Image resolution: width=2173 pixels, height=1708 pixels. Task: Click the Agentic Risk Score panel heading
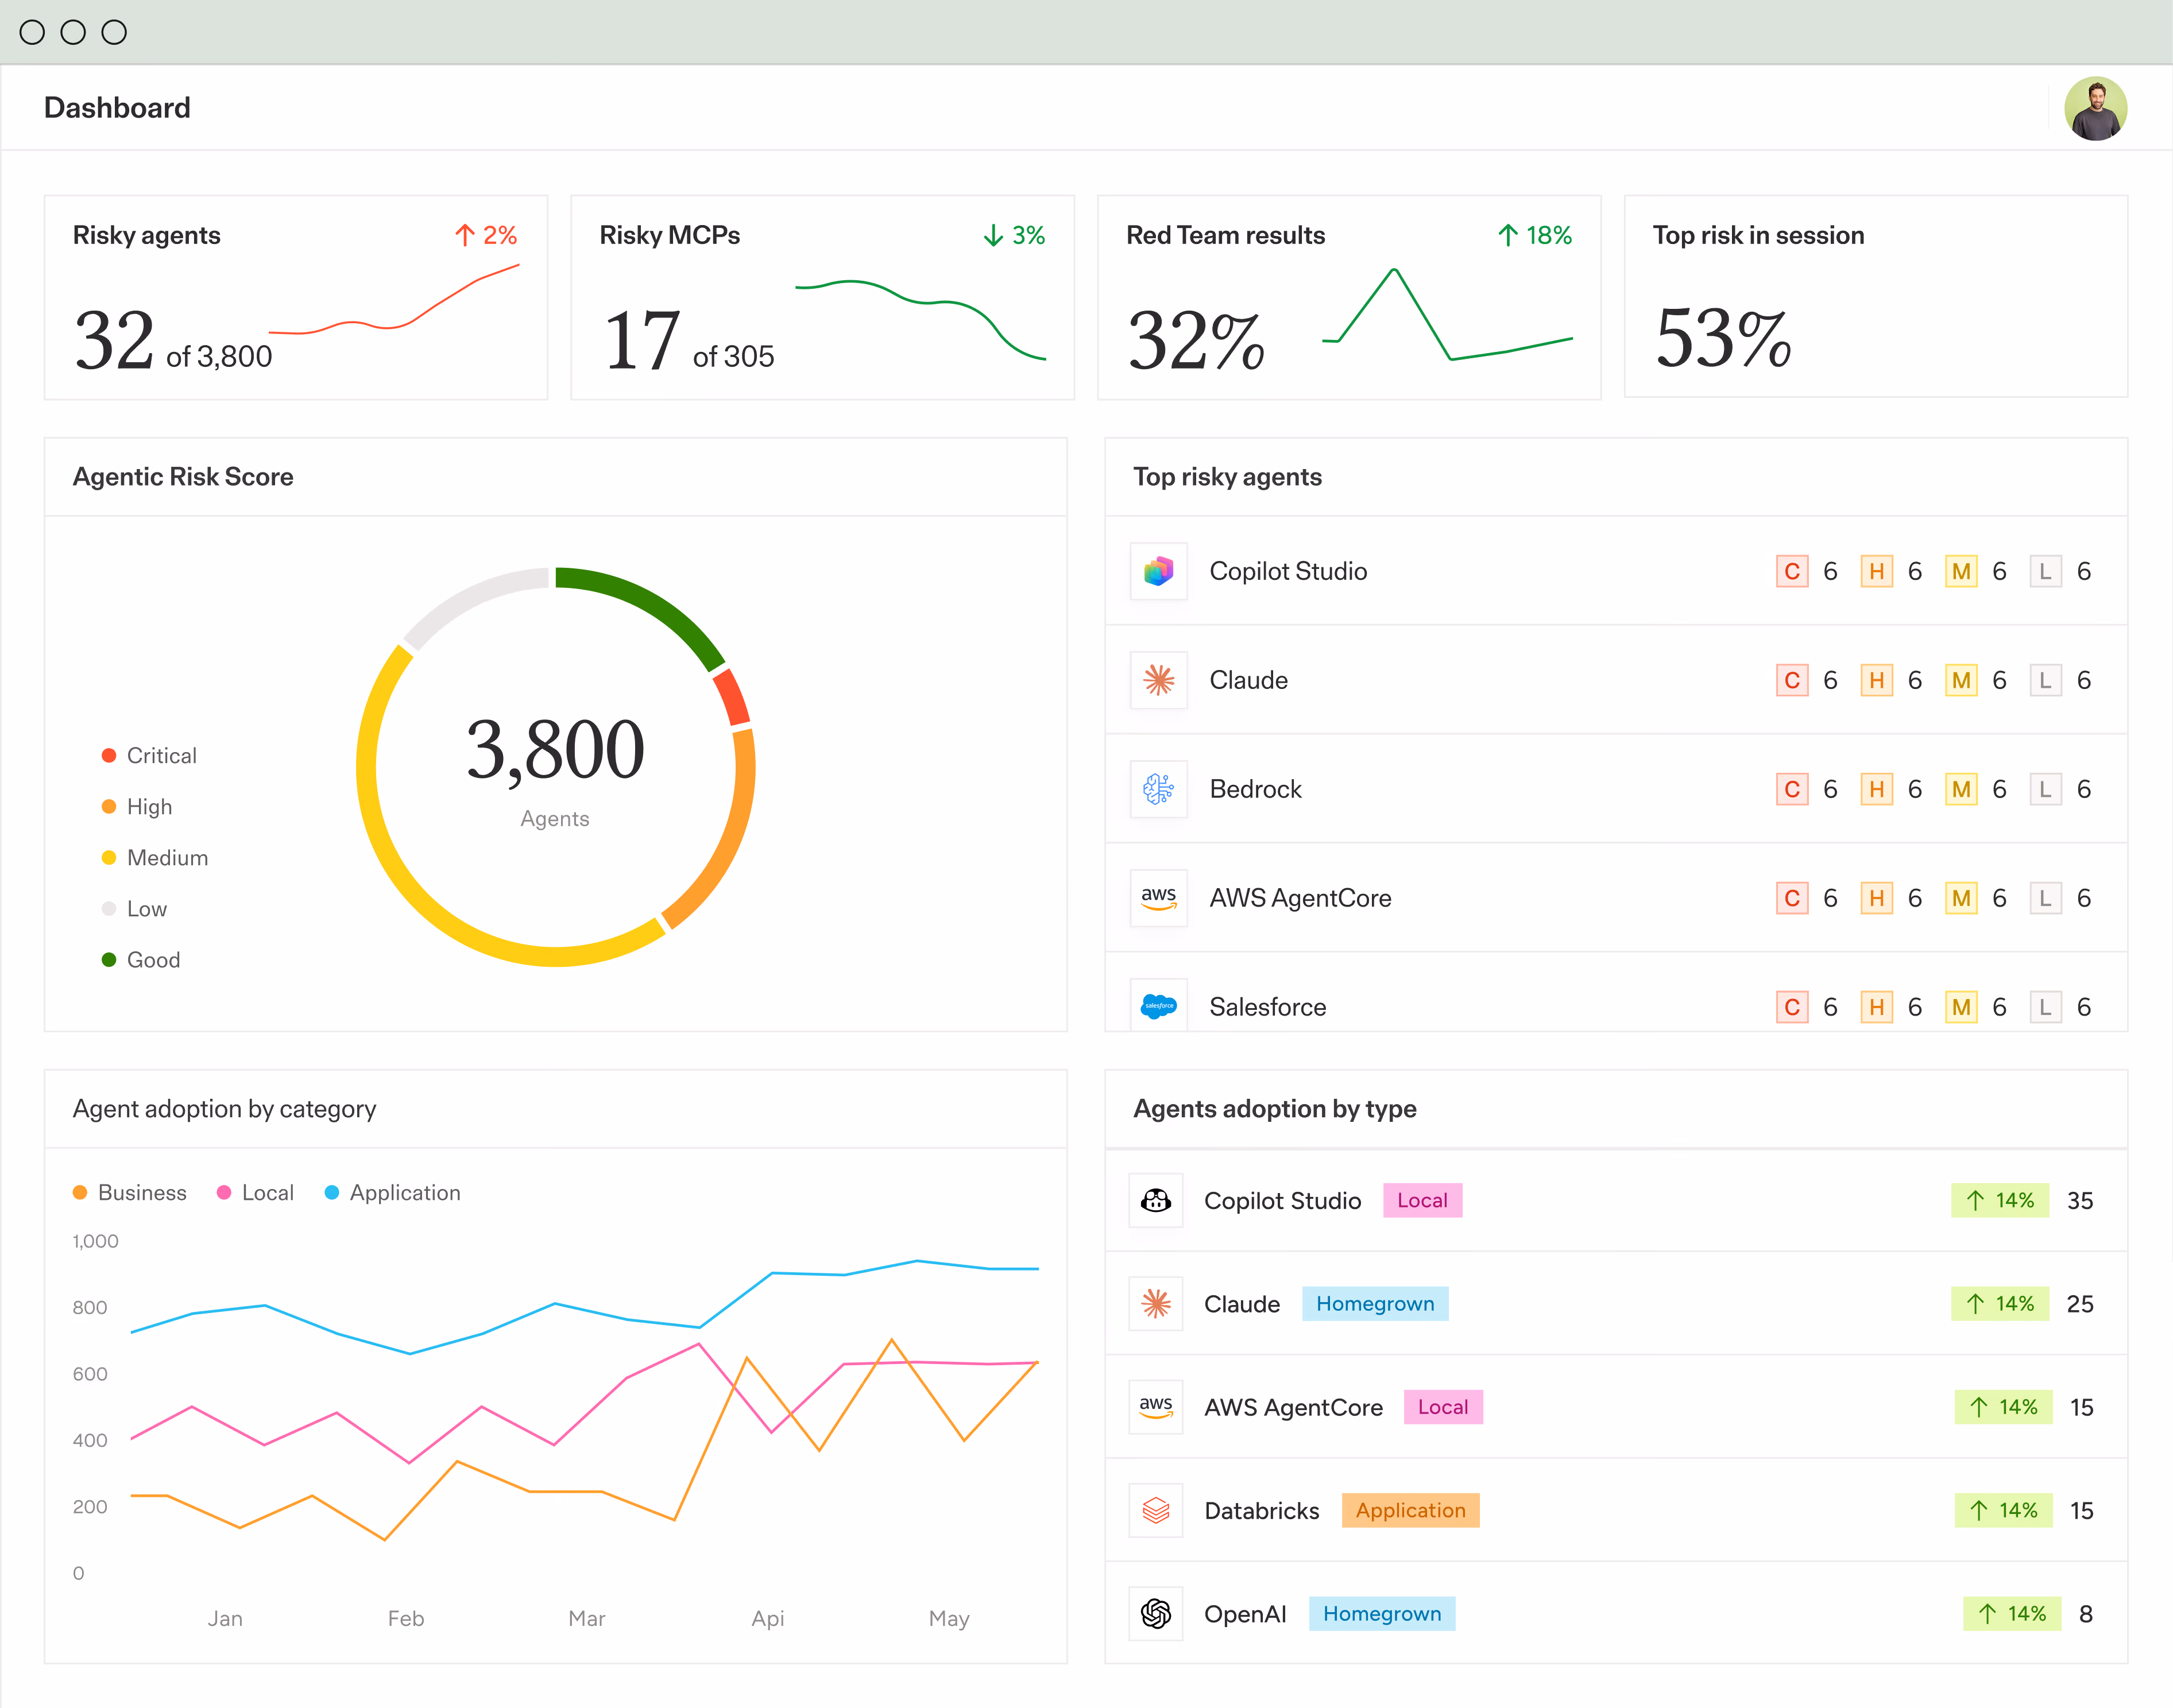pyautogui.click(x=183, y=477)
